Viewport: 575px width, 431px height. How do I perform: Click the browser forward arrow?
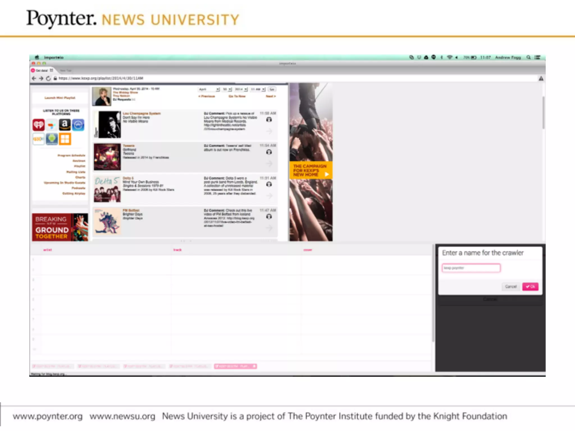click(x=41, y=78)
